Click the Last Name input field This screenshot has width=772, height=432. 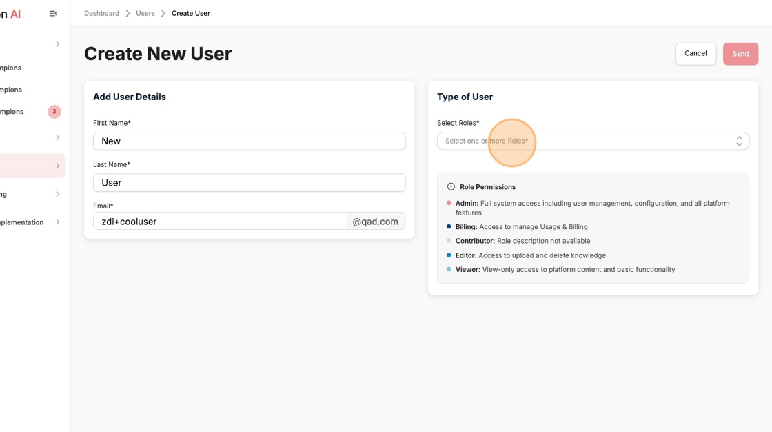click(249, 182)
